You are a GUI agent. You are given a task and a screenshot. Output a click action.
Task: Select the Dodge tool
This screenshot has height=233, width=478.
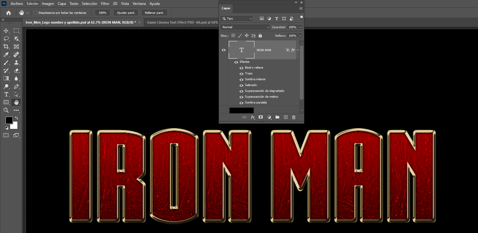click(x=6, y=87)
